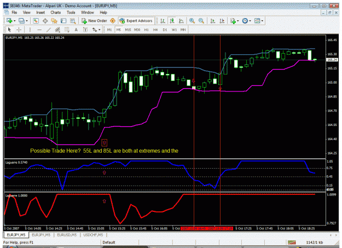
Task: Select the inactive EURJPY,M5 chart tab
Action: [x=41, y=235]
